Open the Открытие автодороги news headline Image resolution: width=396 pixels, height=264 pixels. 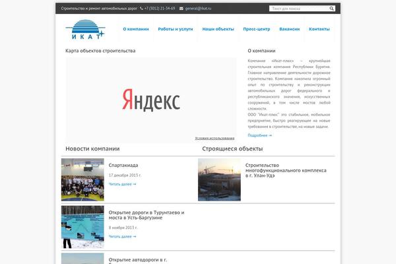click(x=138, y=261)
